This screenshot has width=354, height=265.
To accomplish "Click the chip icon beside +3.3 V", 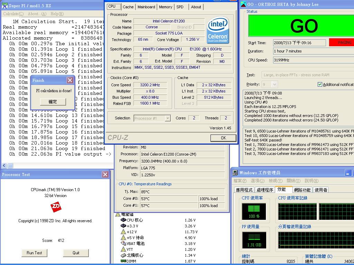I will point(123,226).
